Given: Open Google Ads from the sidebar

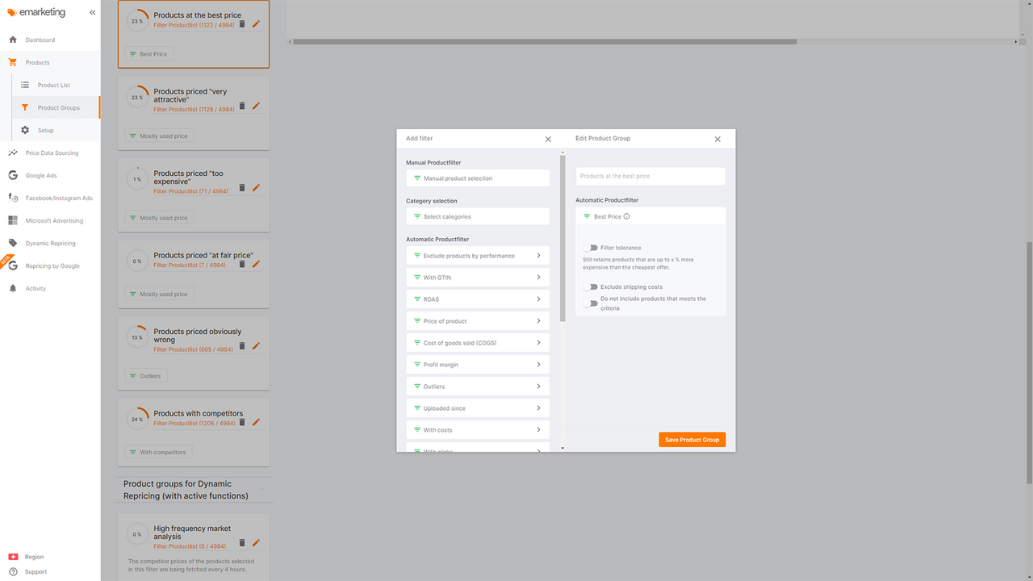Looking at the screenshot, I should 39,175.
